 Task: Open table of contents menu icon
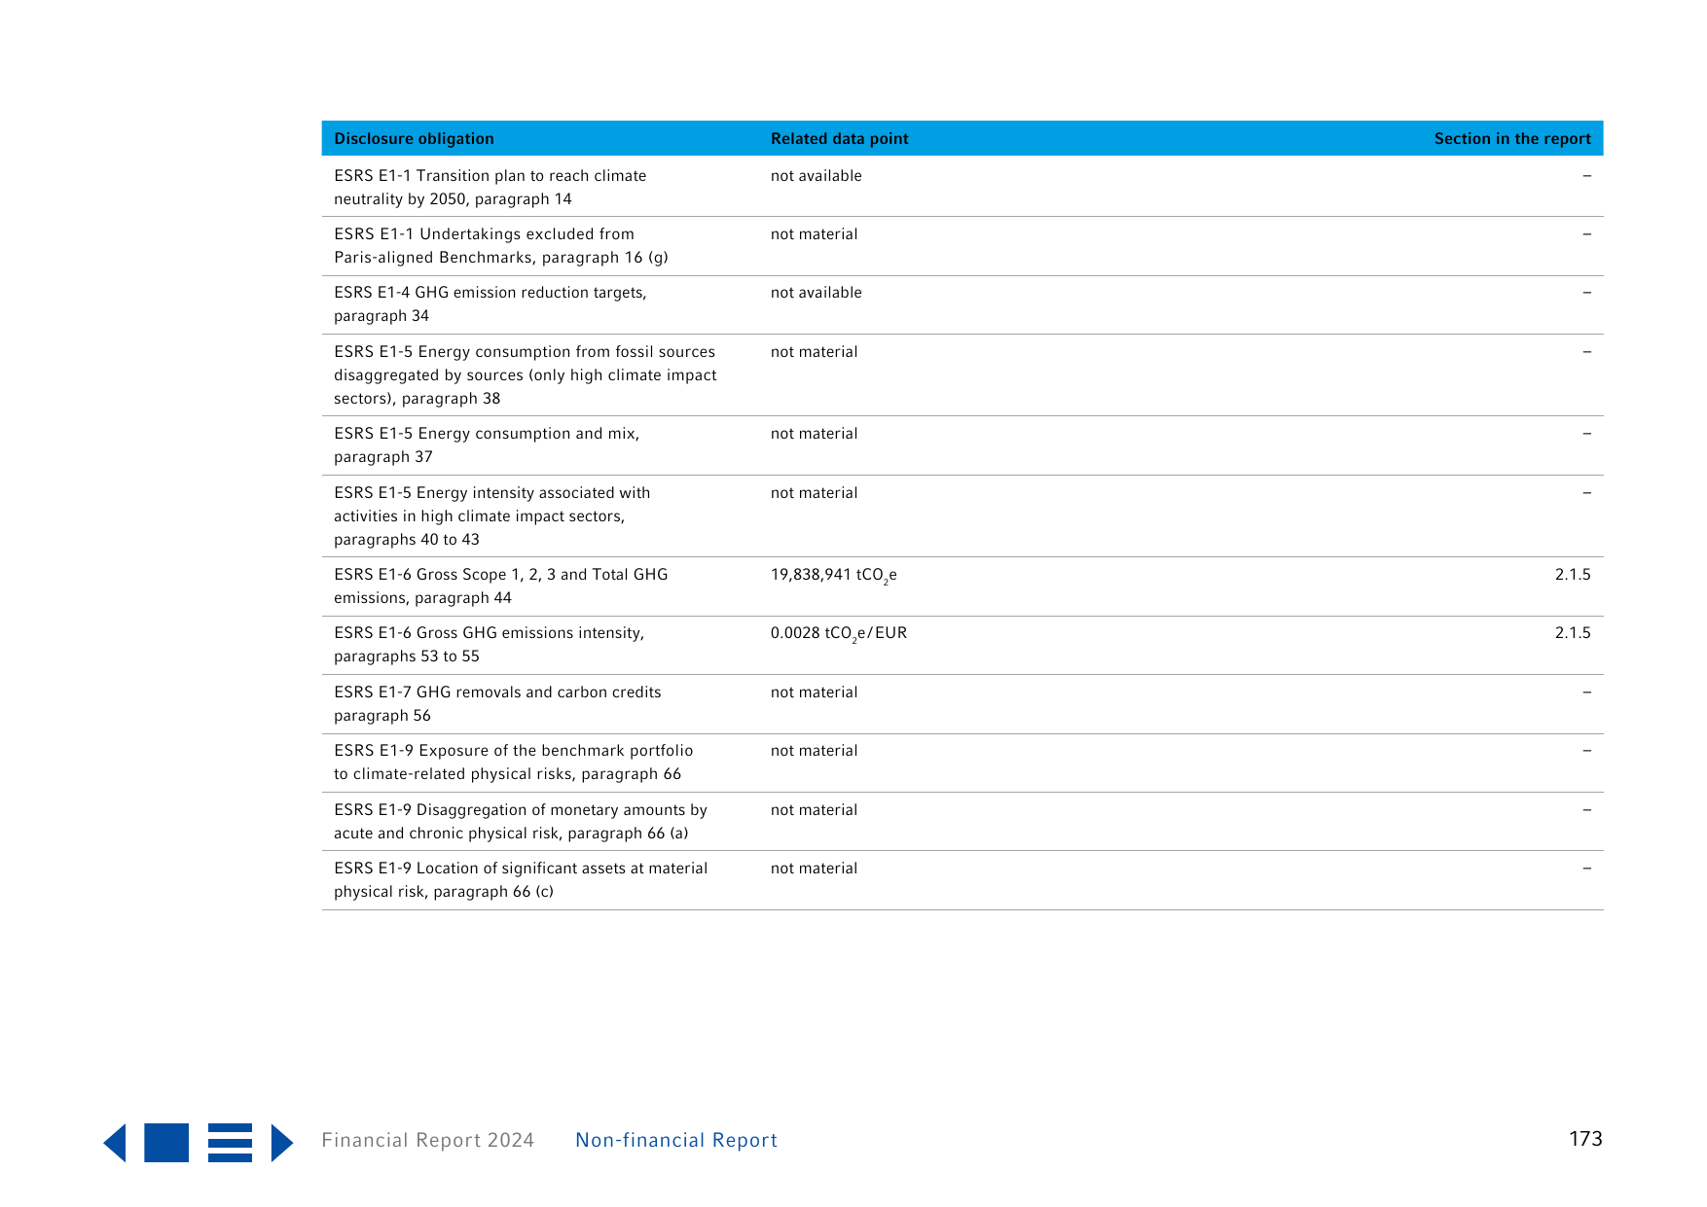pyautogui.click(x=230, y=1143)
